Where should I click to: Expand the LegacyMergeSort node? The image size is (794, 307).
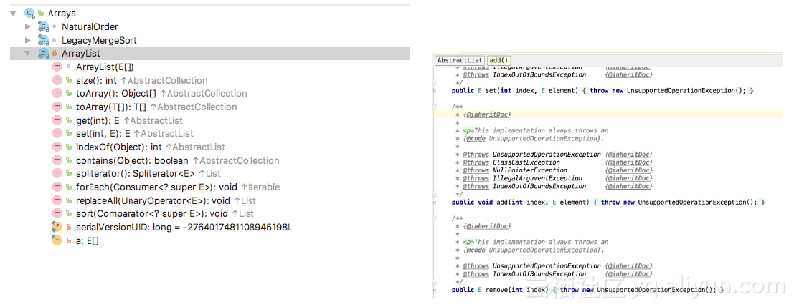pyautogui.click(x=28, y=40)
